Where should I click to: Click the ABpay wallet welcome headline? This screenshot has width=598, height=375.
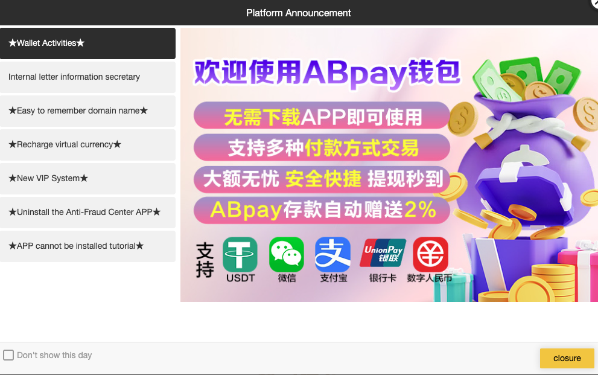tap(327, 72)
